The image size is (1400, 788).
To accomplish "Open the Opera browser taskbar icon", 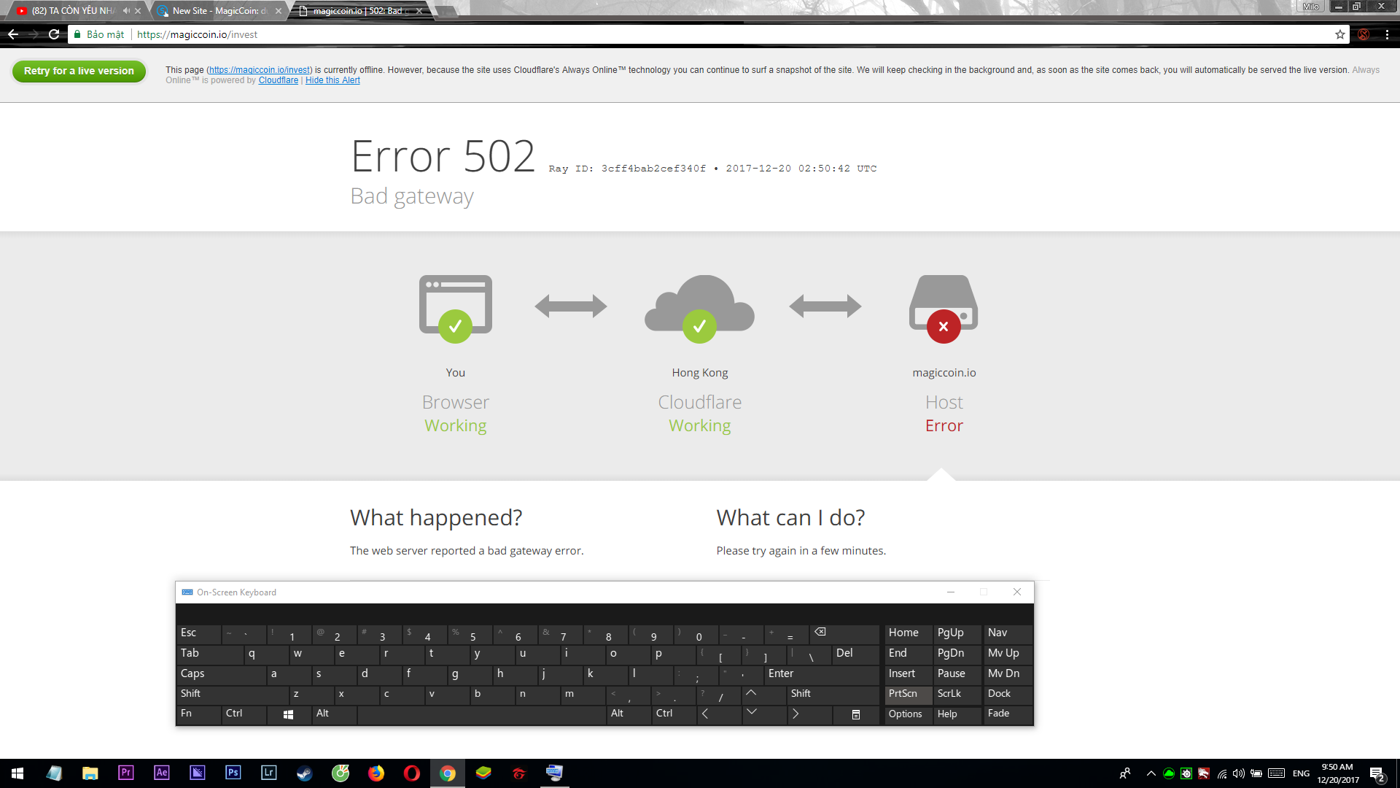I will pos(411,773).
